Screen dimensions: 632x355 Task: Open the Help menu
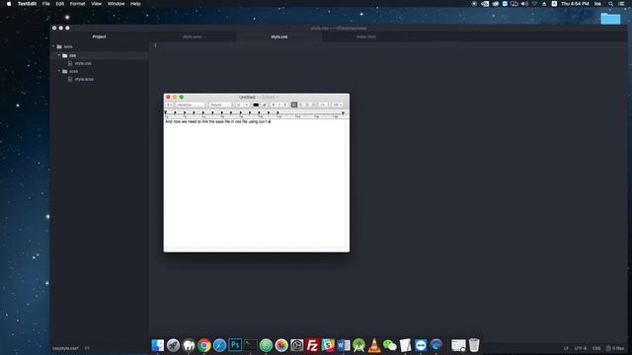135,4
